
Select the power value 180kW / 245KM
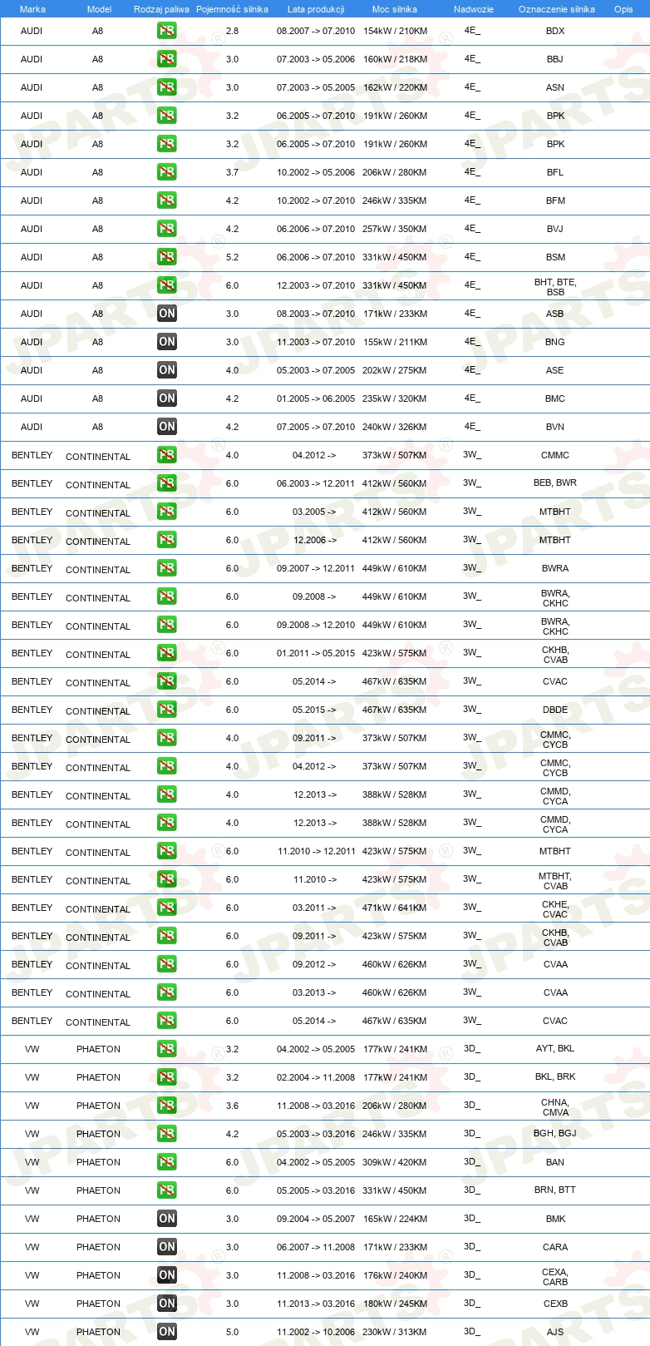[x=395, y=1304]
